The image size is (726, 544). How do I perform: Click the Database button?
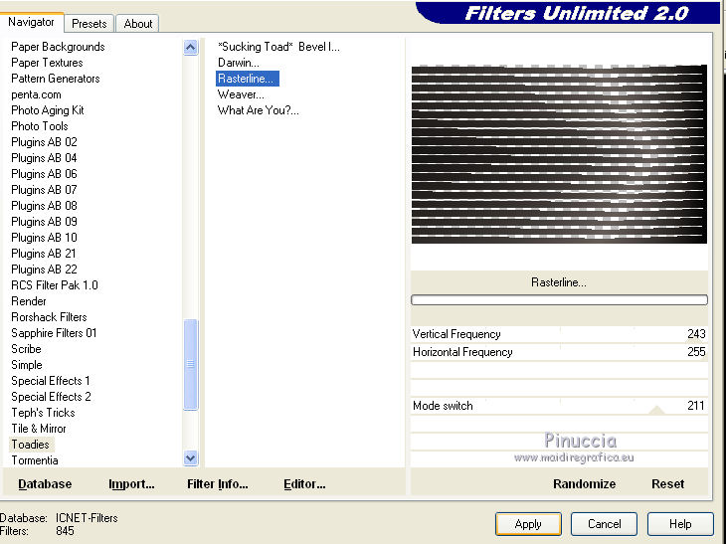click(x=45, y=484)
